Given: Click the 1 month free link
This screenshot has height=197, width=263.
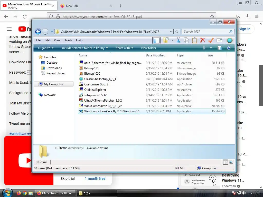Looking at the screenshot, I should click(95, 179).
